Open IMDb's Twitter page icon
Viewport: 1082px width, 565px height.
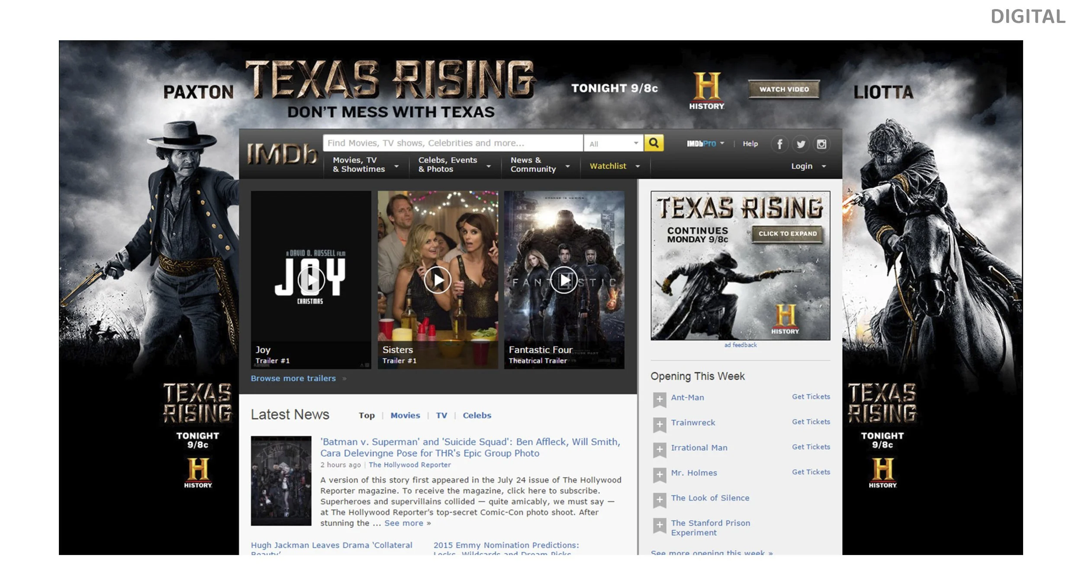801,144
